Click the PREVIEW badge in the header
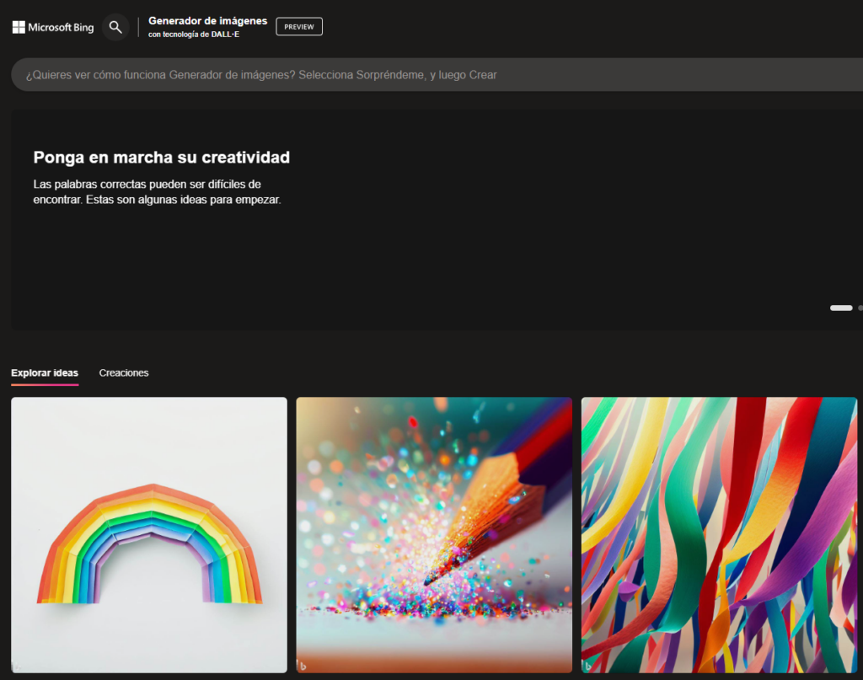863x680 pixels. pyautogui.click(x=298, y=27)
